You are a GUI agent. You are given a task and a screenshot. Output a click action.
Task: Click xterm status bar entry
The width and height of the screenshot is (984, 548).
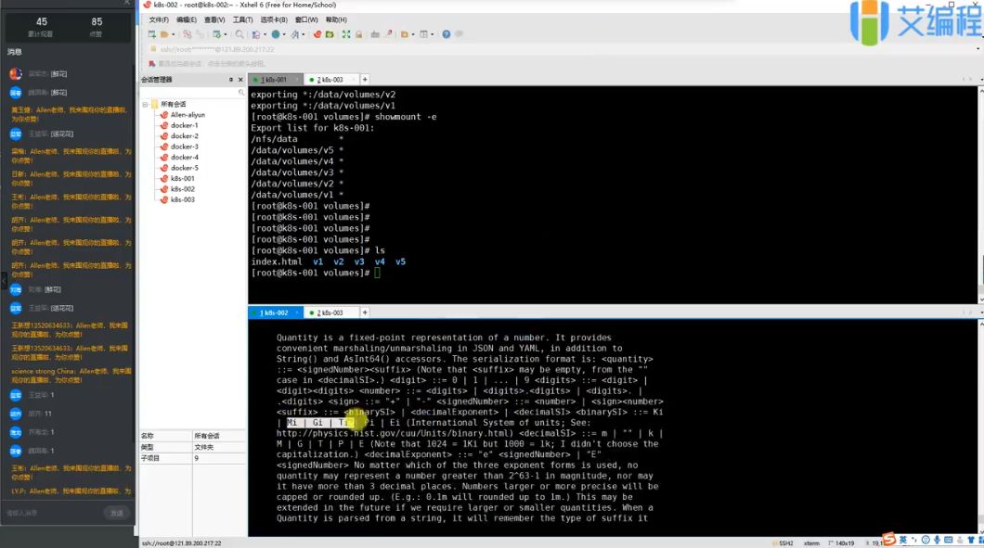click(811, 543)
